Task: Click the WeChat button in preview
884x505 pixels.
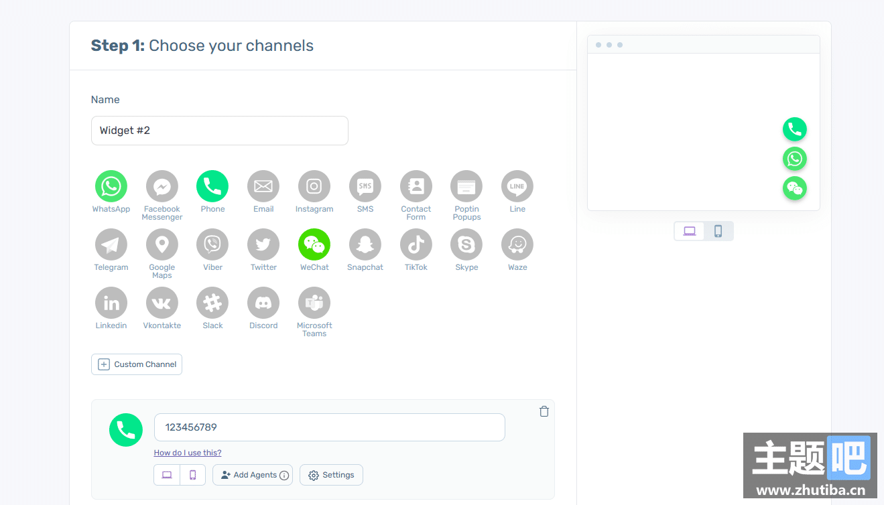Action: coord(795,188)
